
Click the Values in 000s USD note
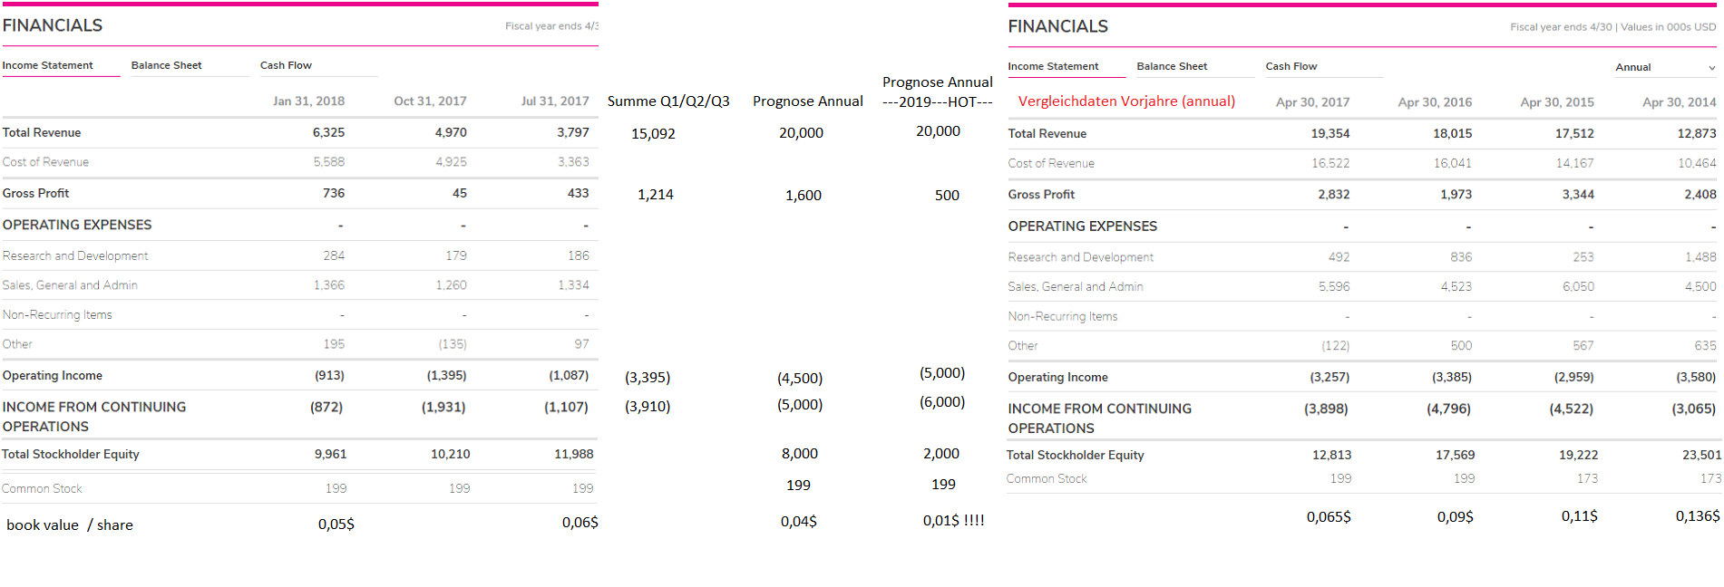coord(1668,27)
